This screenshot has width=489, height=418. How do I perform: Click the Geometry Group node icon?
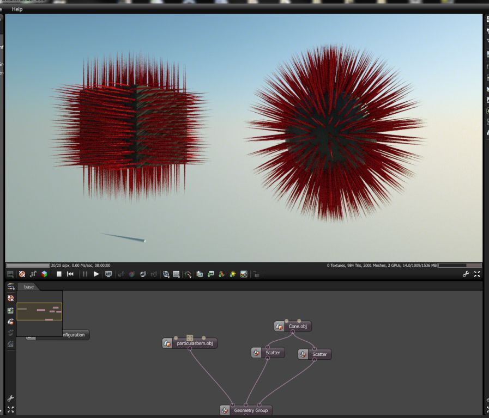click(x=225, y=410)
